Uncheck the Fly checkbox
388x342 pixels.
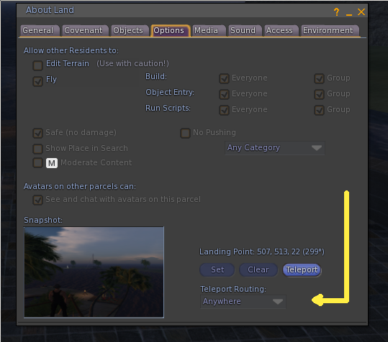click(37, 81)
